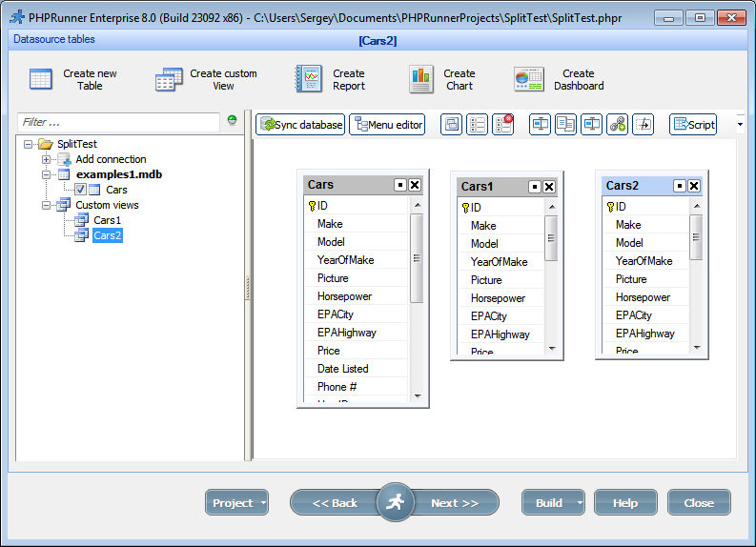
Task: Click the list icon with red X badge
Action: tap(502, 125)
